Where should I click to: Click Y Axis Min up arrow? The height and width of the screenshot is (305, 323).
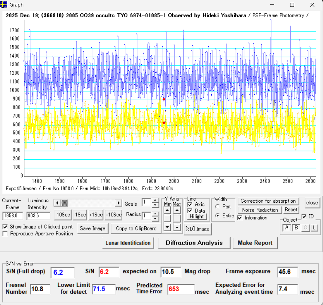tap(167, 210)
